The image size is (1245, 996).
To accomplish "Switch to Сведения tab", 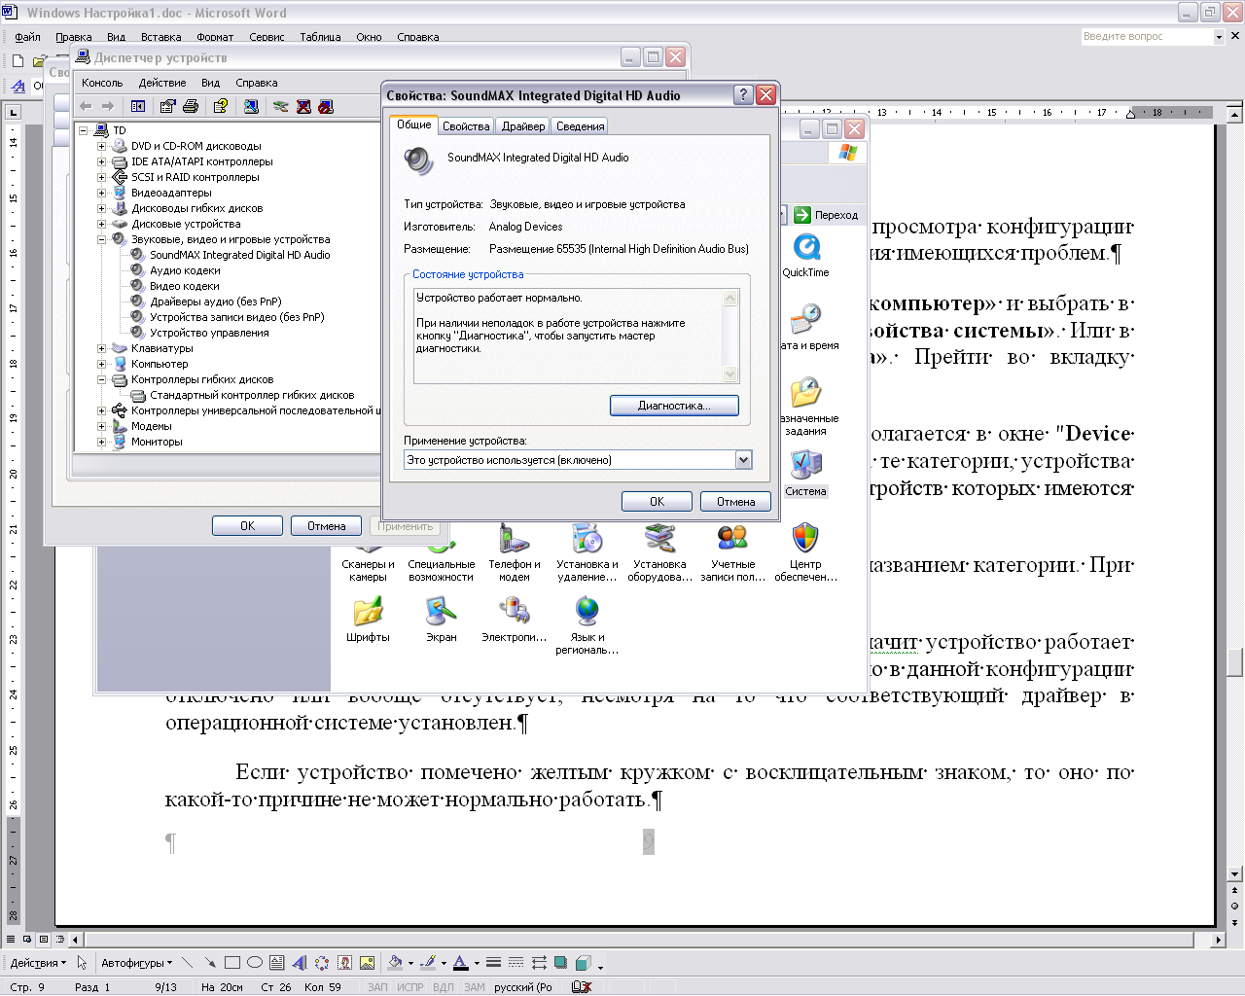I will pyautogui.click(x=581, y=126).
